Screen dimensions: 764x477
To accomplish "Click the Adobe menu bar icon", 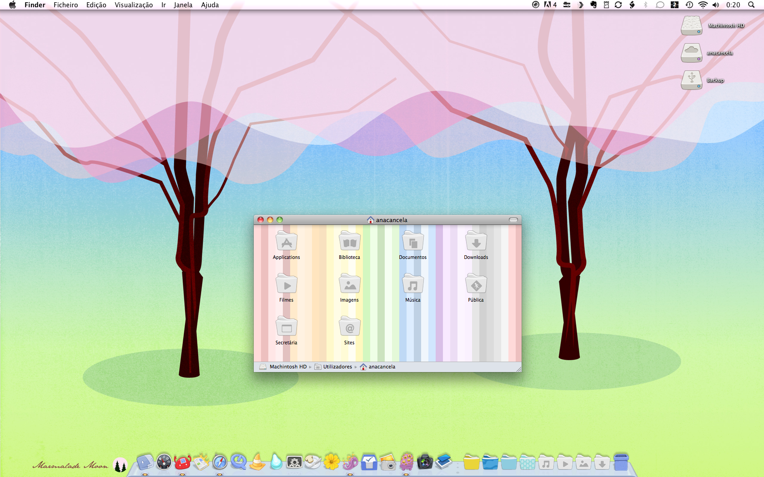I will pos(550,5).
